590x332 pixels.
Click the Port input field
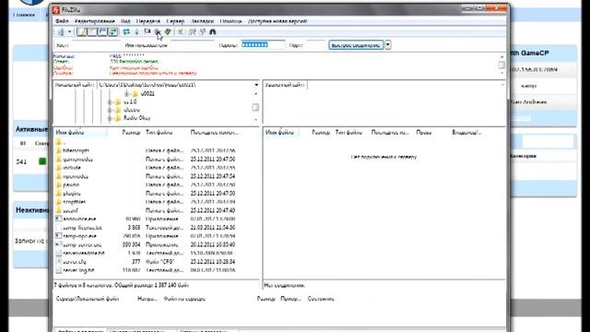click(315, 45)
